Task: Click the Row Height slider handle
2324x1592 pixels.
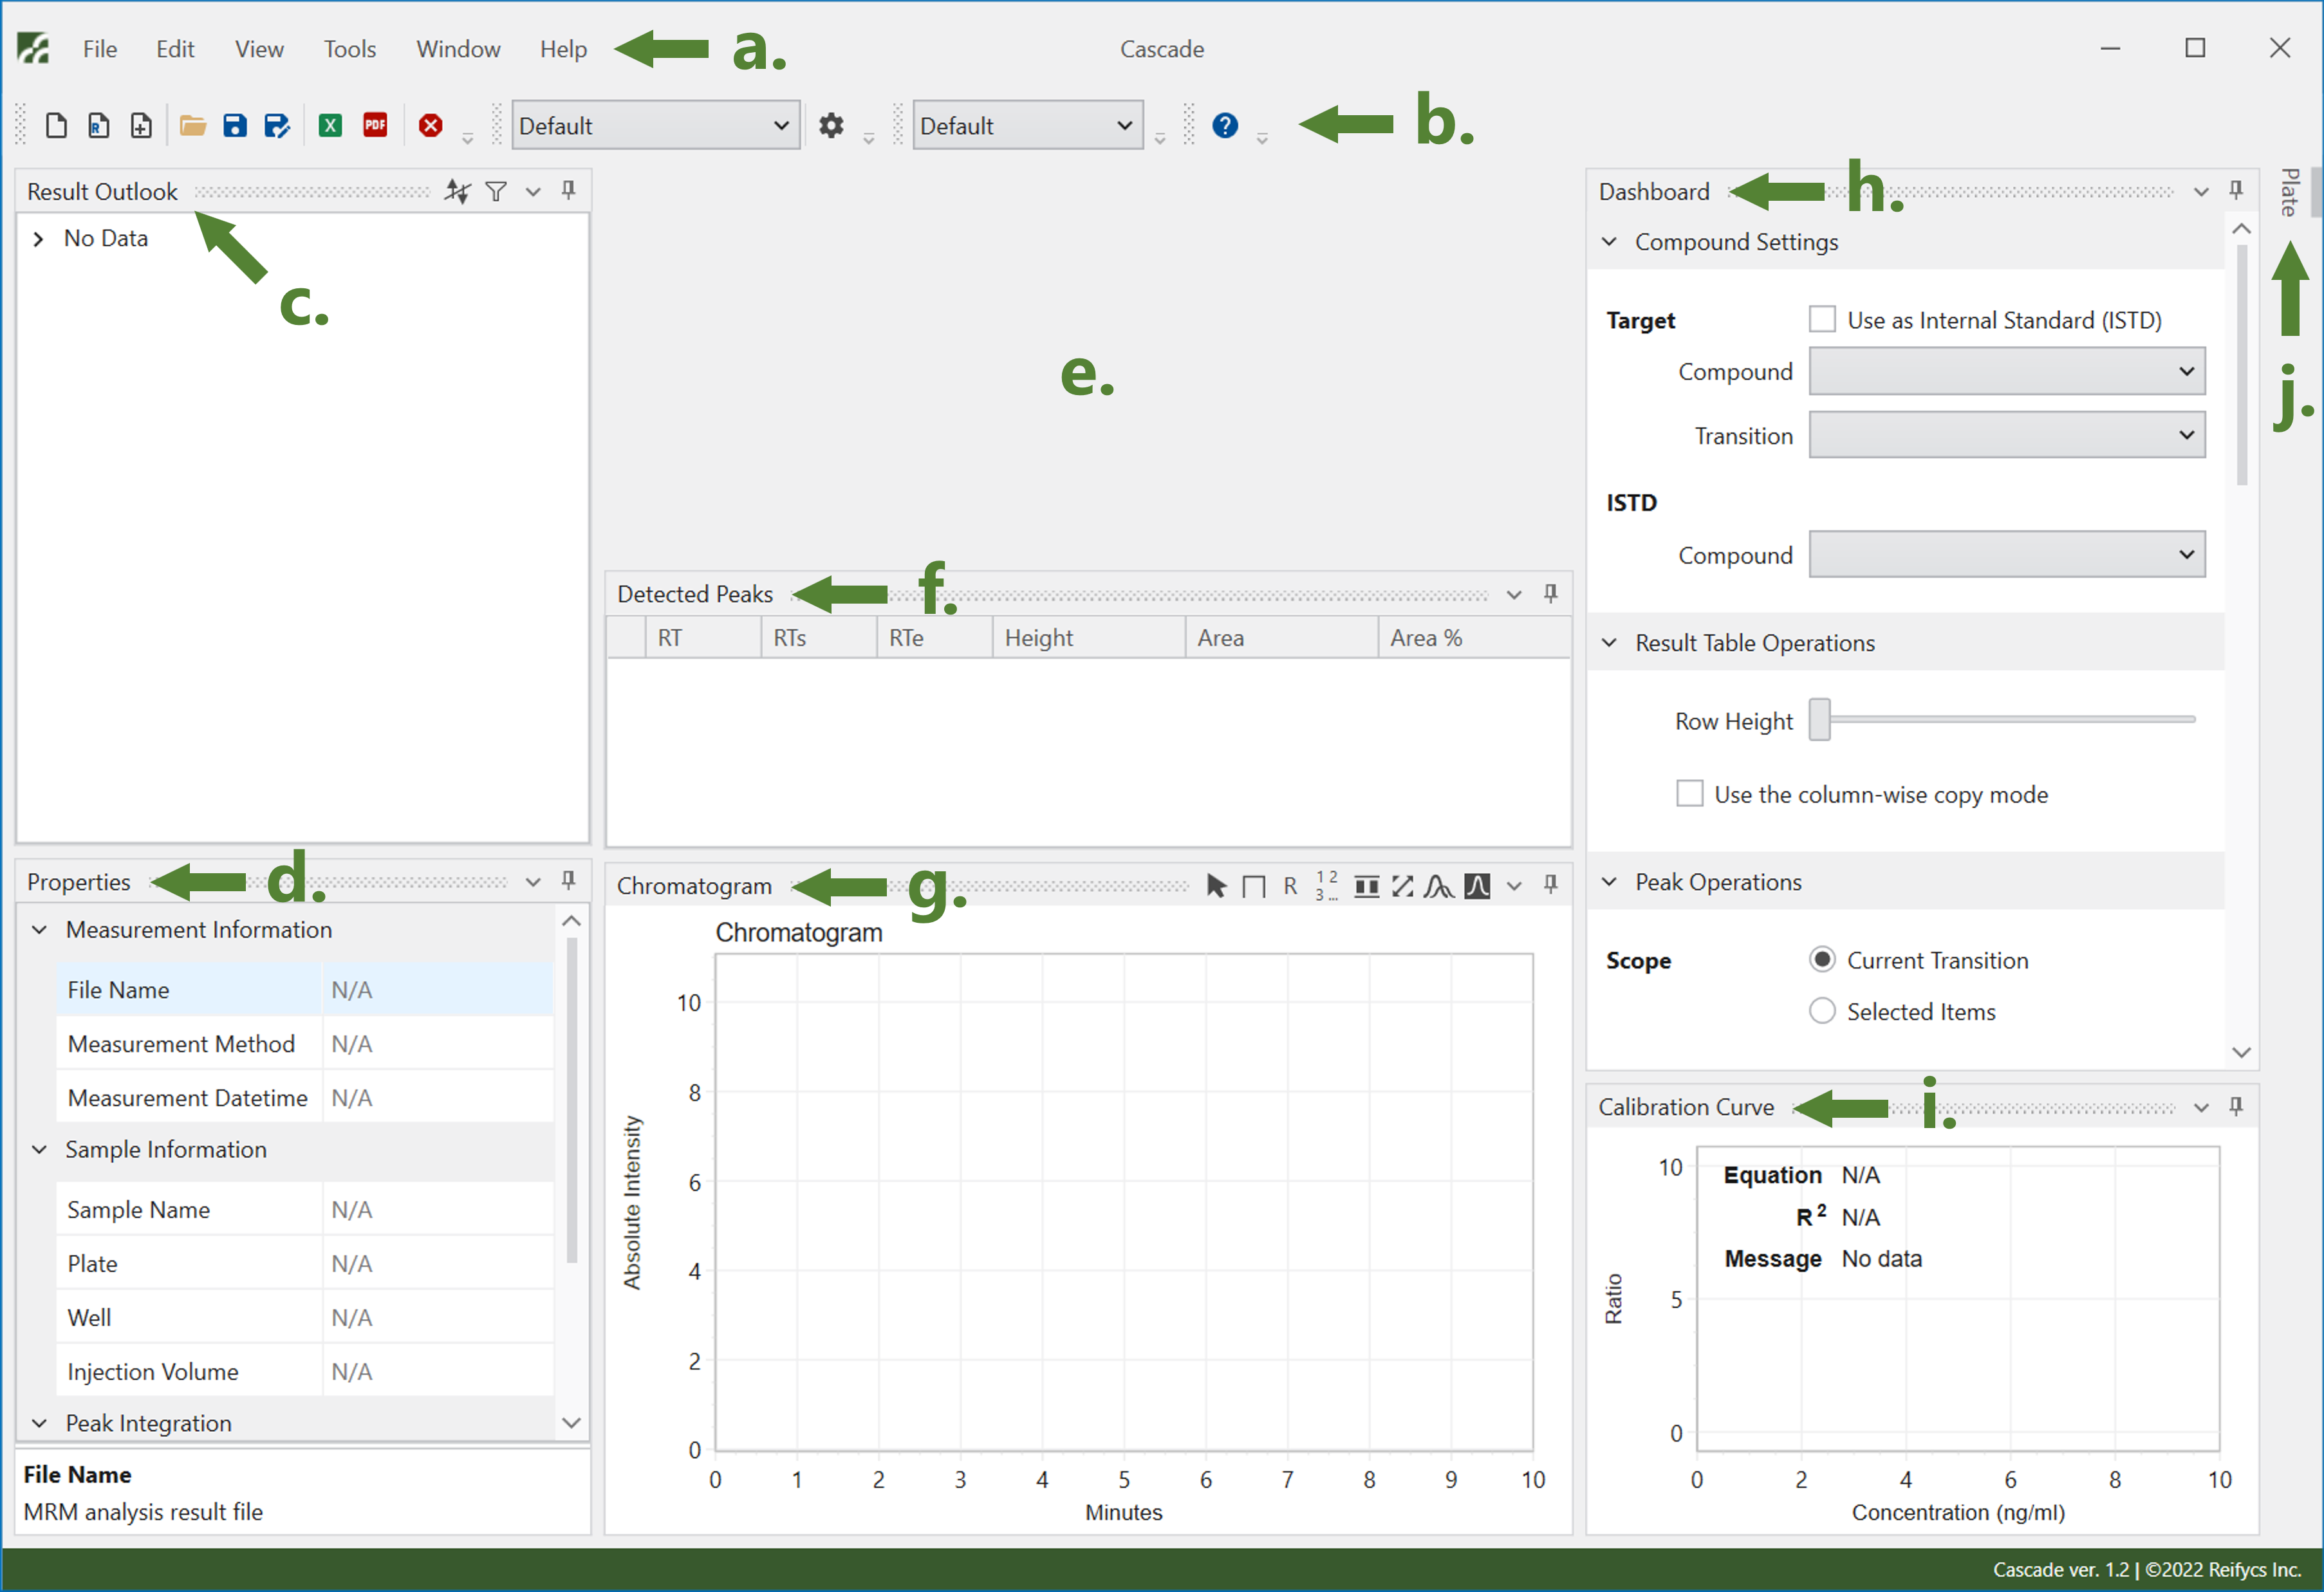Action: 1820,720
